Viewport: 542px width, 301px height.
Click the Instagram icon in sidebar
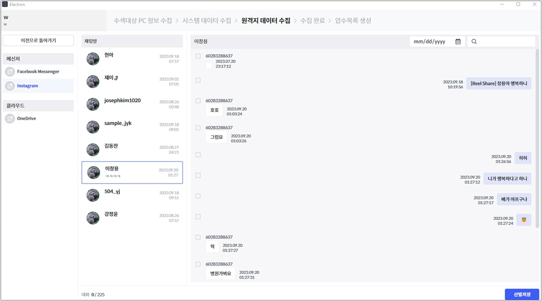click(x=10, y=86)
